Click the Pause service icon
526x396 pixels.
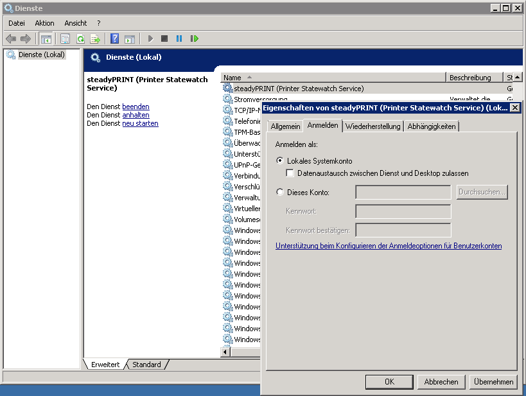179,39
